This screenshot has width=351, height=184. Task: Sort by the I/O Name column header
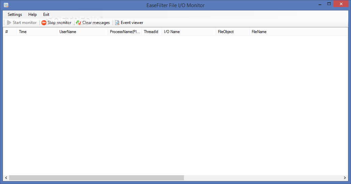189,32
